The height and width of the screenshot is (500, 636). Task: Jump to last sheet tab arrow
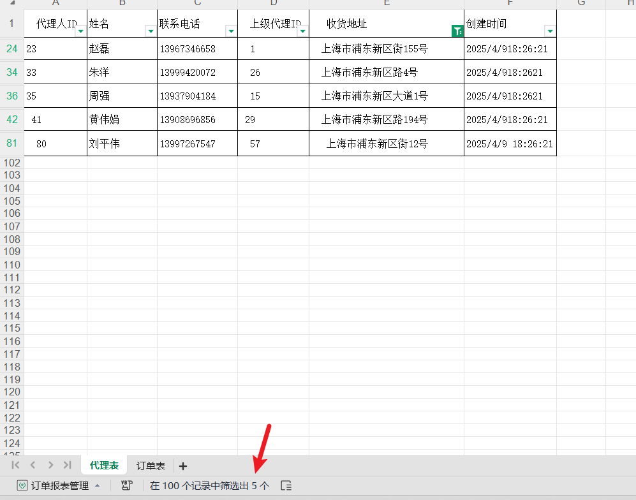[67, 466]
